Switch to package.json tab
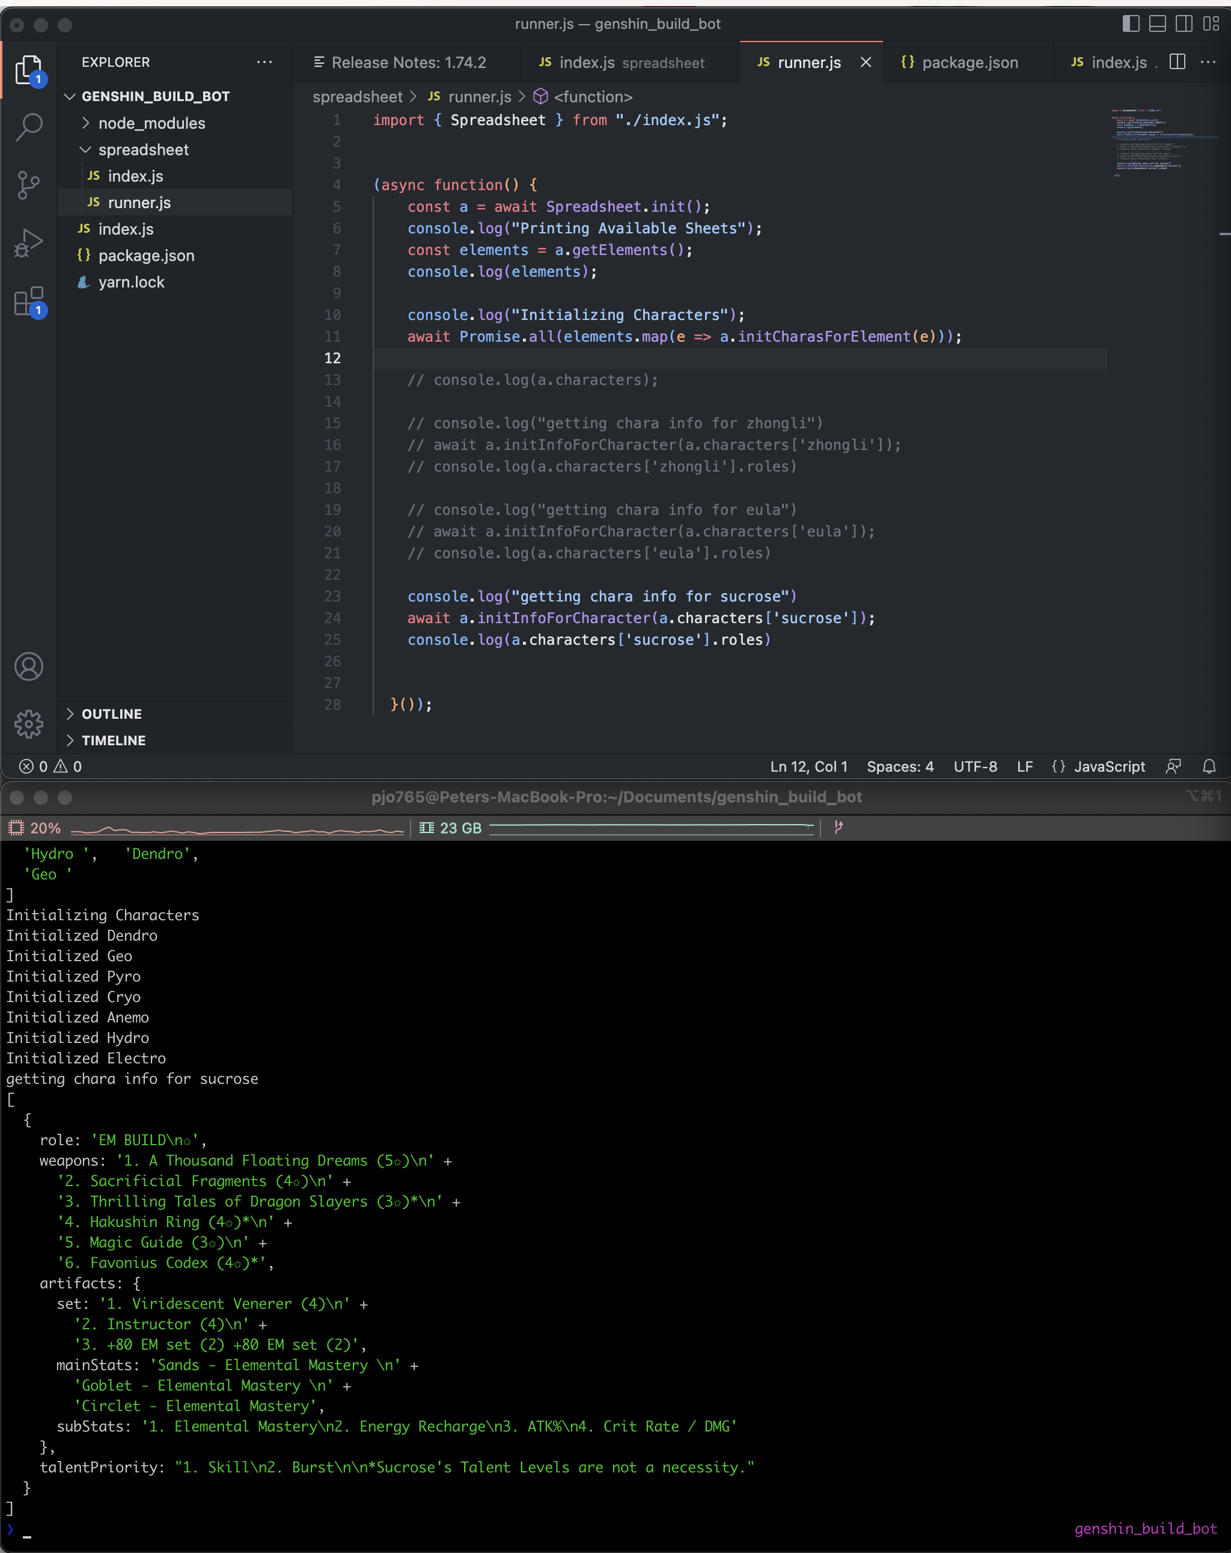The width and height of the screenshot is (1231, 1553). pyautogui.click(x=959, y=62)
